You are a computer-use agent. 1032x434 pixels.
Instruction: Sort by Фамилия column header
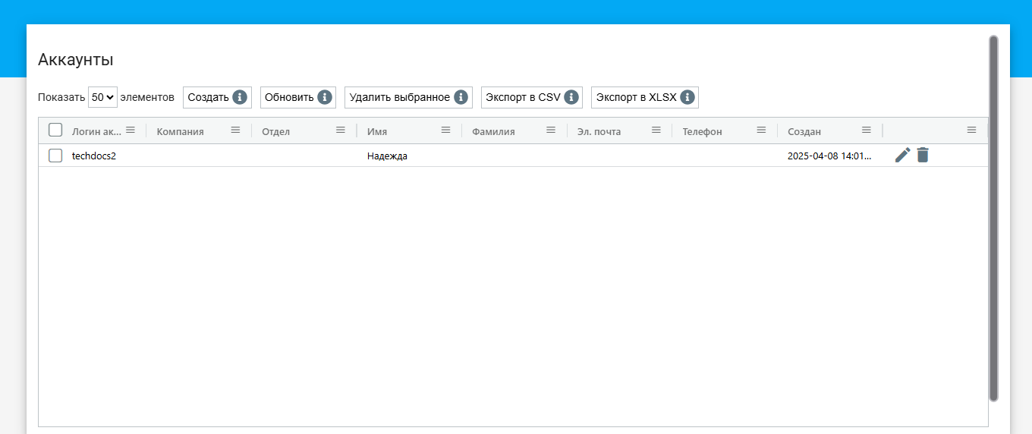493,131
